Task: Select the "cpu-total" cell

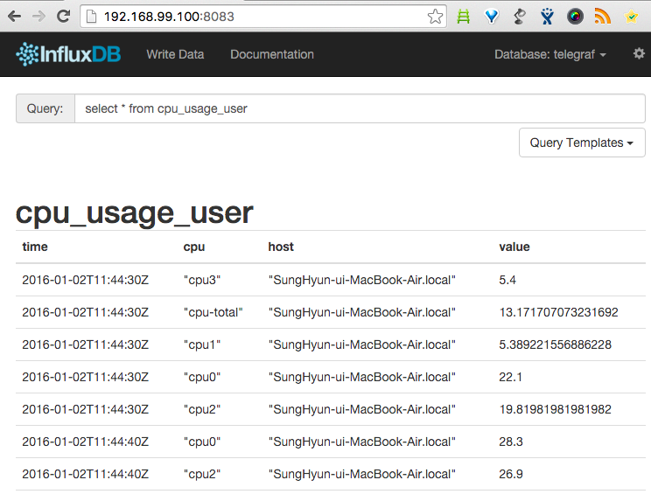Action: point(213,312)
